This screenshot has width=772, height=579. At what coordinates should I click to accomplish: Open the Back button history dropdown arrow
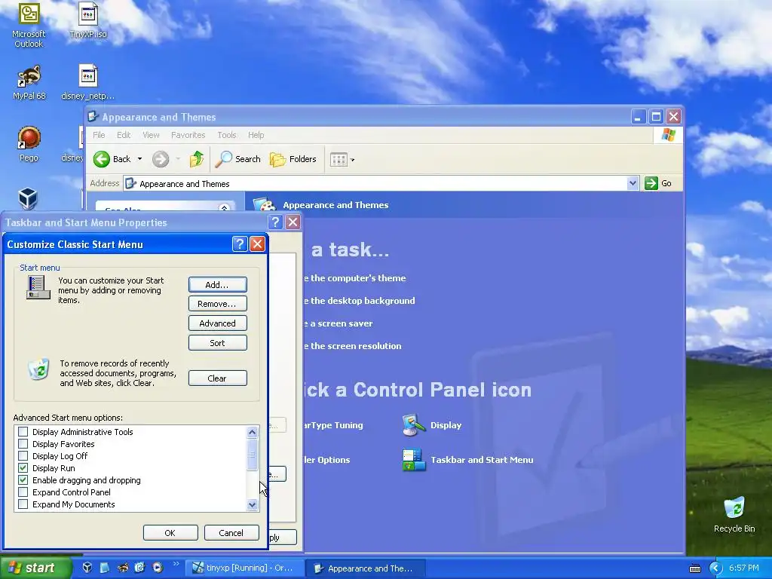139,159
